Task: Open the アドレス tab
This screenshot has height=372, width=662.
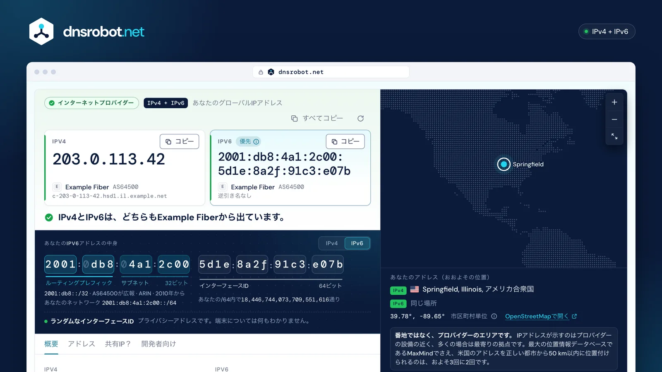Action: 82,344
